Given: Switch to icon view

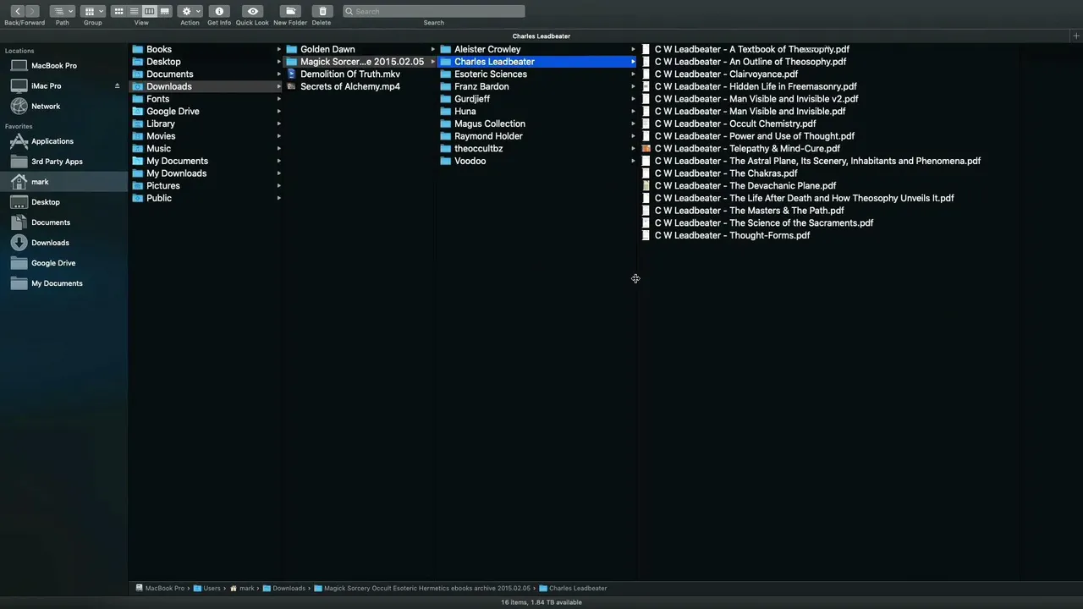Looking at the screenshot, I should (118, 11).
